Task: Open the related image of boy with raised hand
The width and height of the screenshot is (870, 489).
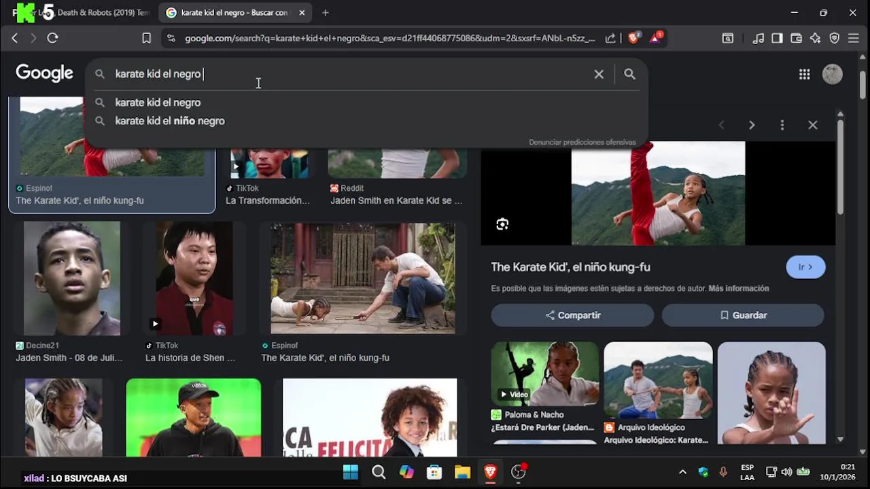Action: click(771, 393)
